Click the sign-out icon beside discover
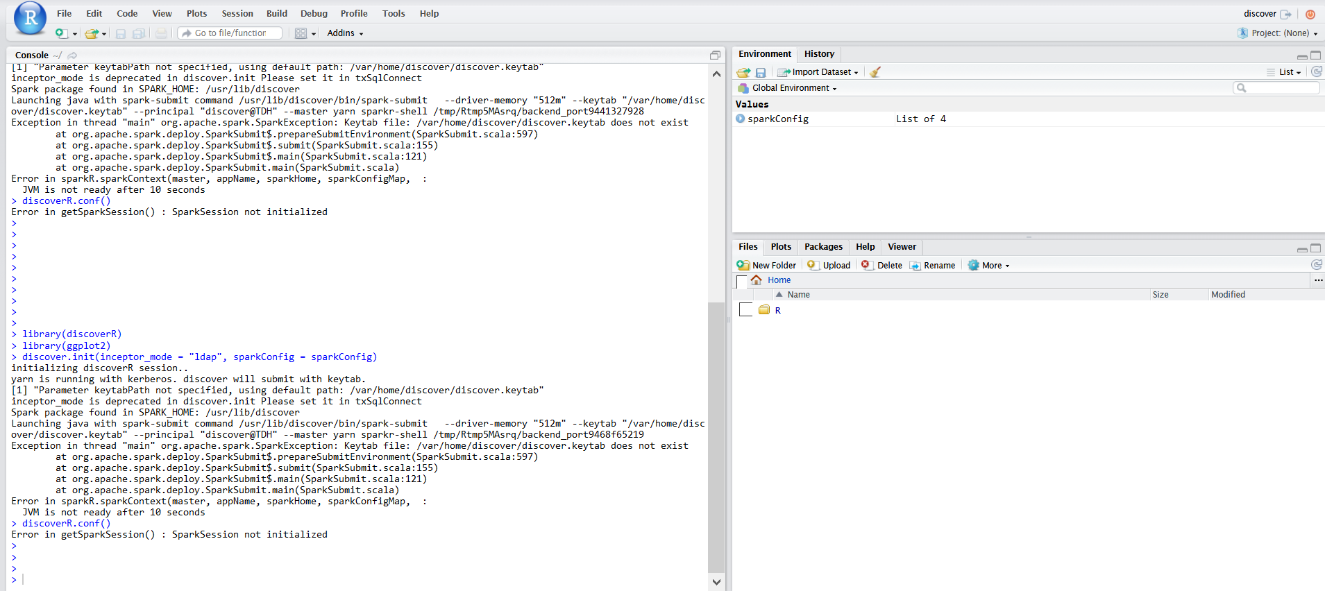Image resolution: width=1325 pixels, height=591 pixels. [1286, 14]
